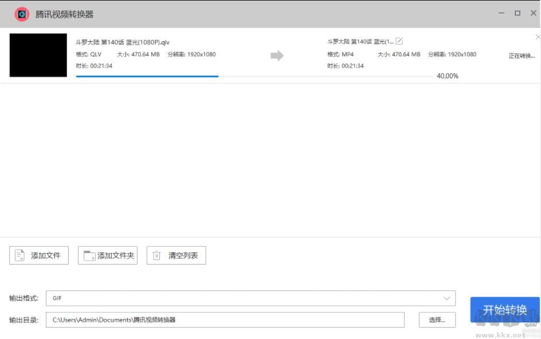Open the 输出格式 dropdown showing GIF
The height and width of the screenshot is (339, 541).
250,298
